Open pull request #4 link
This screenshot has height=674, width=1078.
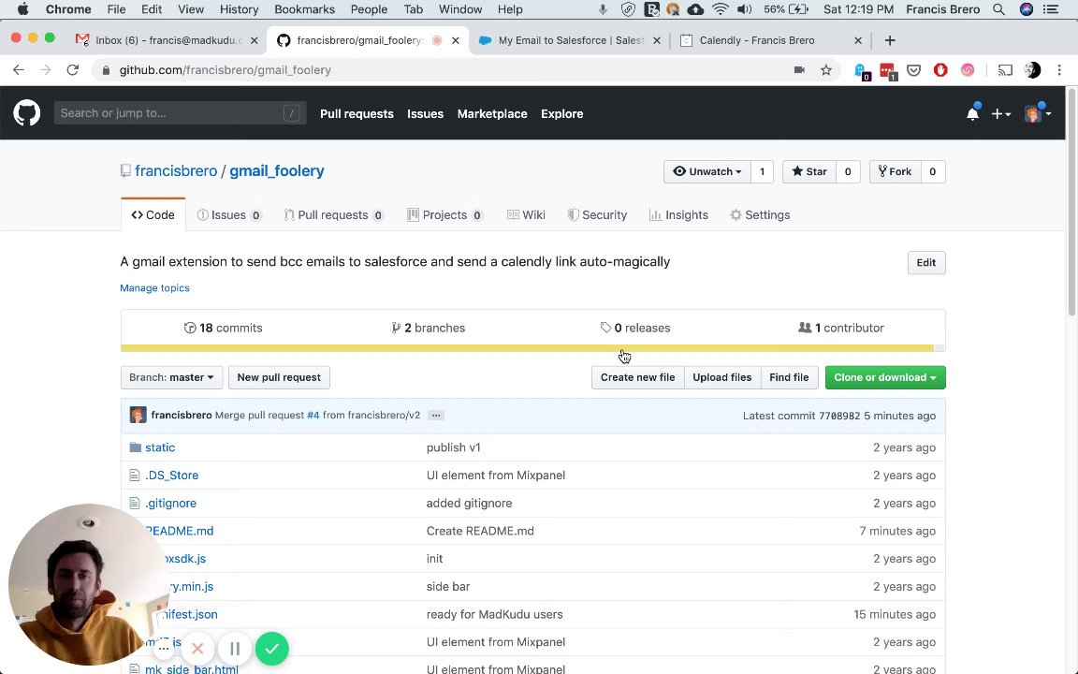(313, 416)
